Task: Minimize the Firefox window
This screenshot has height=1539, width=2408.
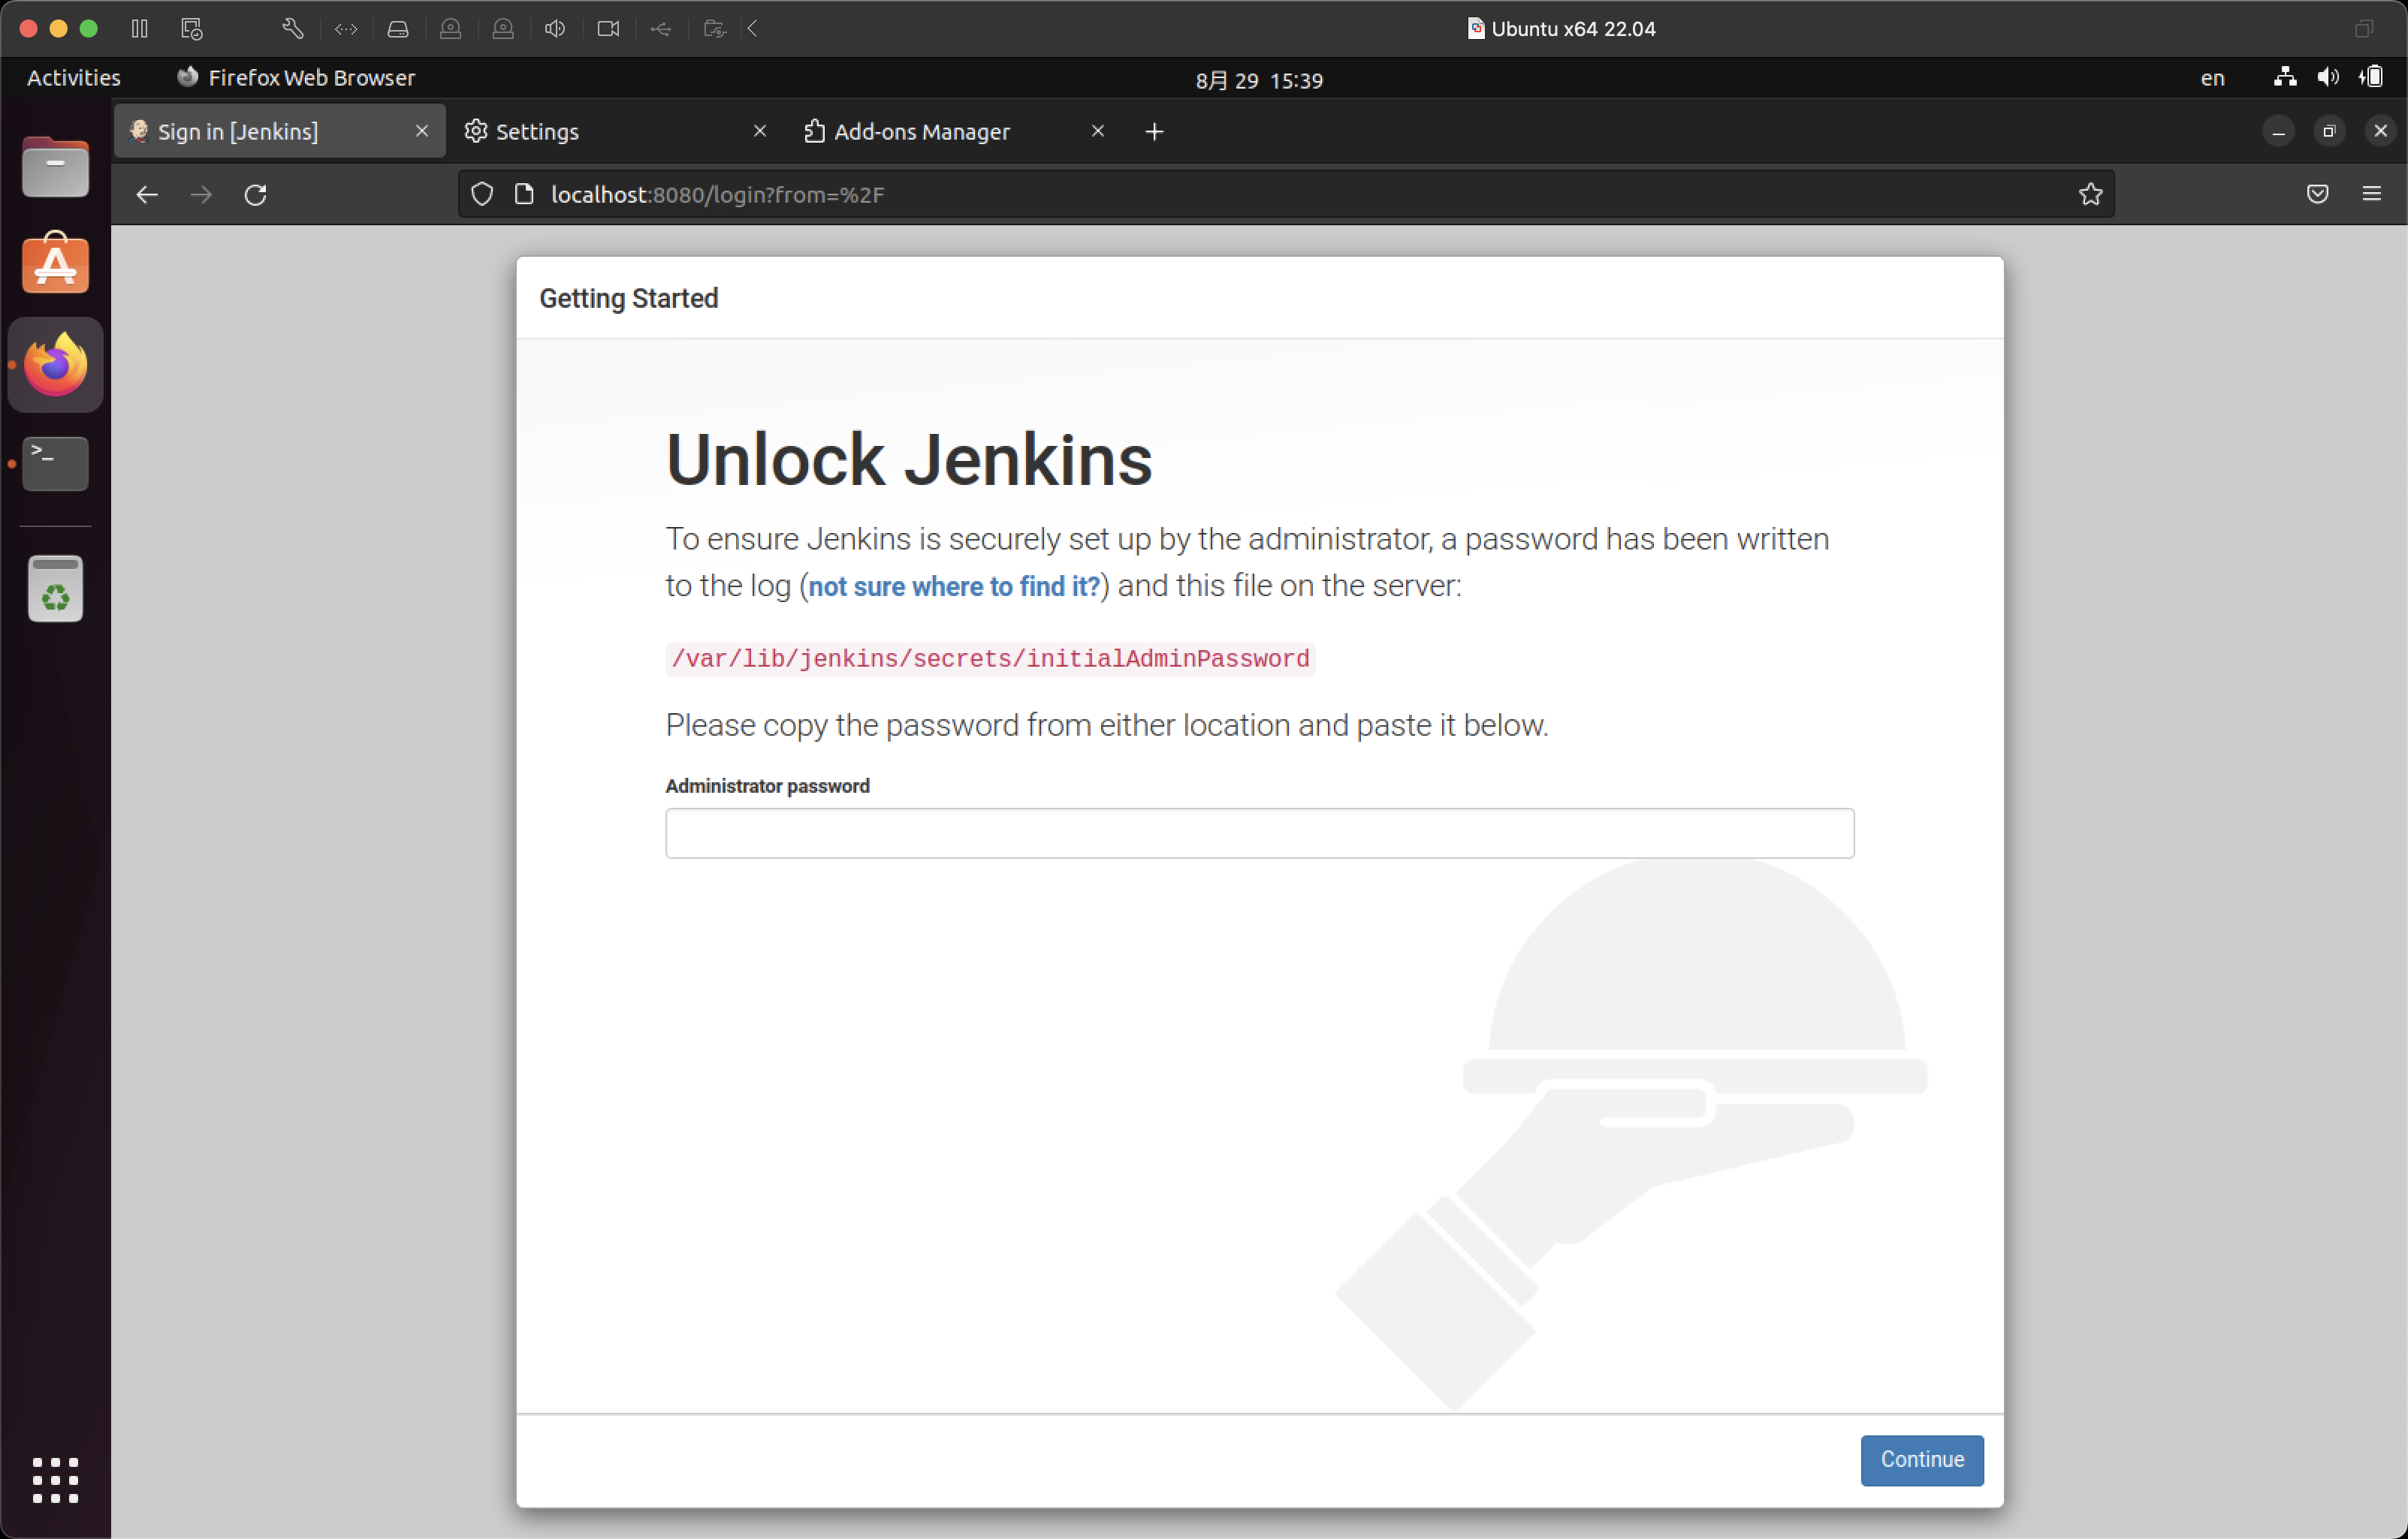Action: (x=2278, y=132)
